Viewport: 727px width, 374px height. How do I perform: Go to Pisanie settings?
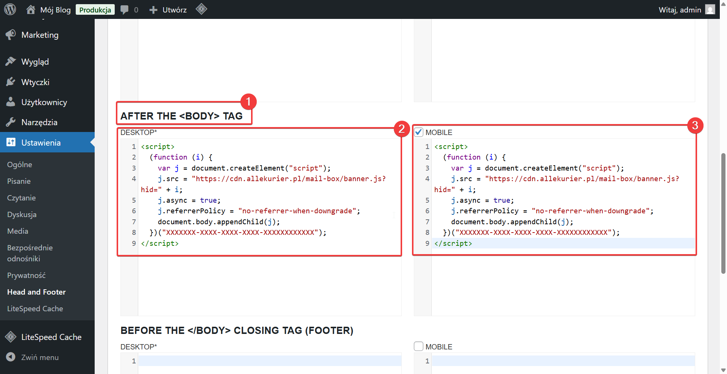coord(19,181)
